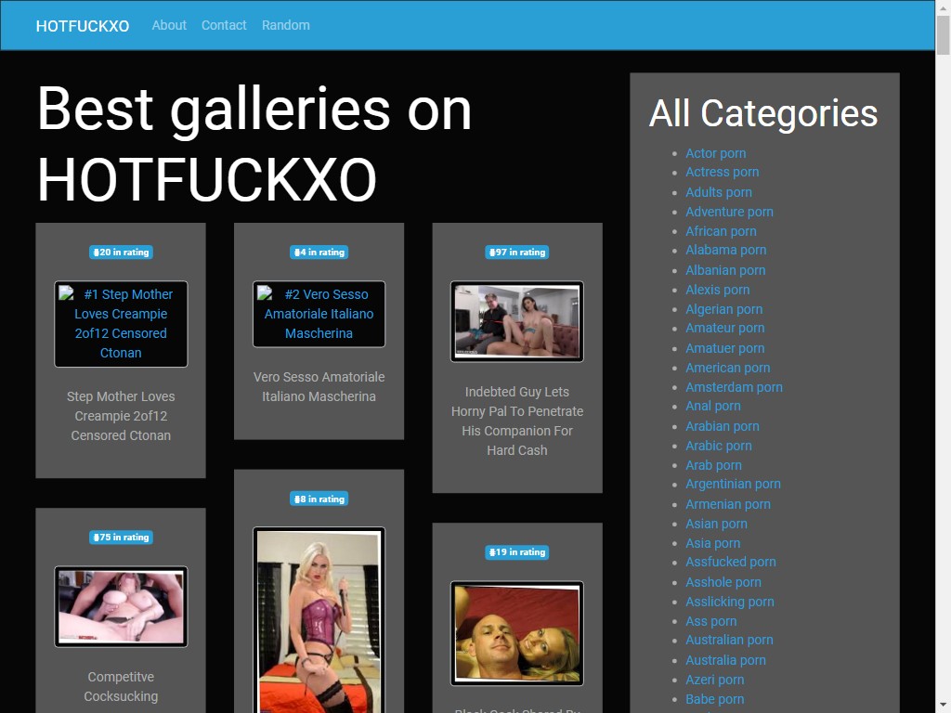951x713 pixels.
Task: Click the HOTFUCKXO site brand logo
Action: click(83, 26)
